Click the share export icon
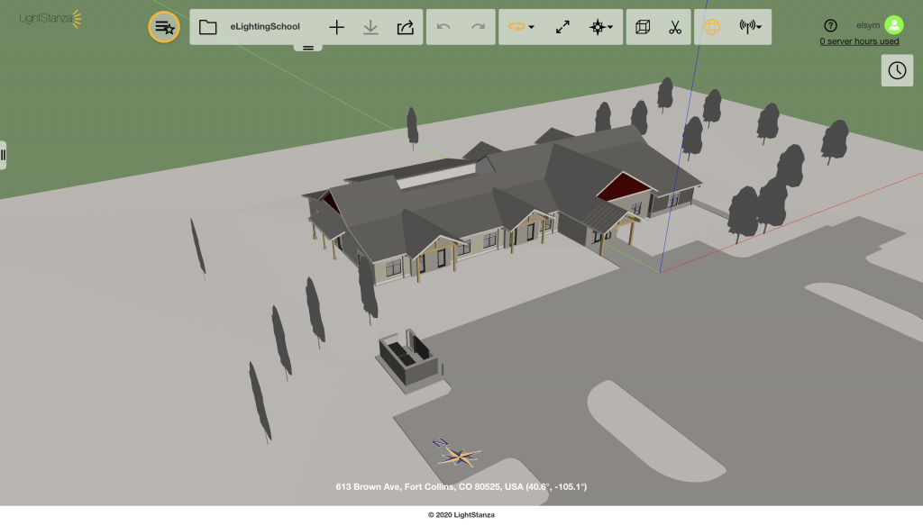923x525 pixels. [405, 27]
